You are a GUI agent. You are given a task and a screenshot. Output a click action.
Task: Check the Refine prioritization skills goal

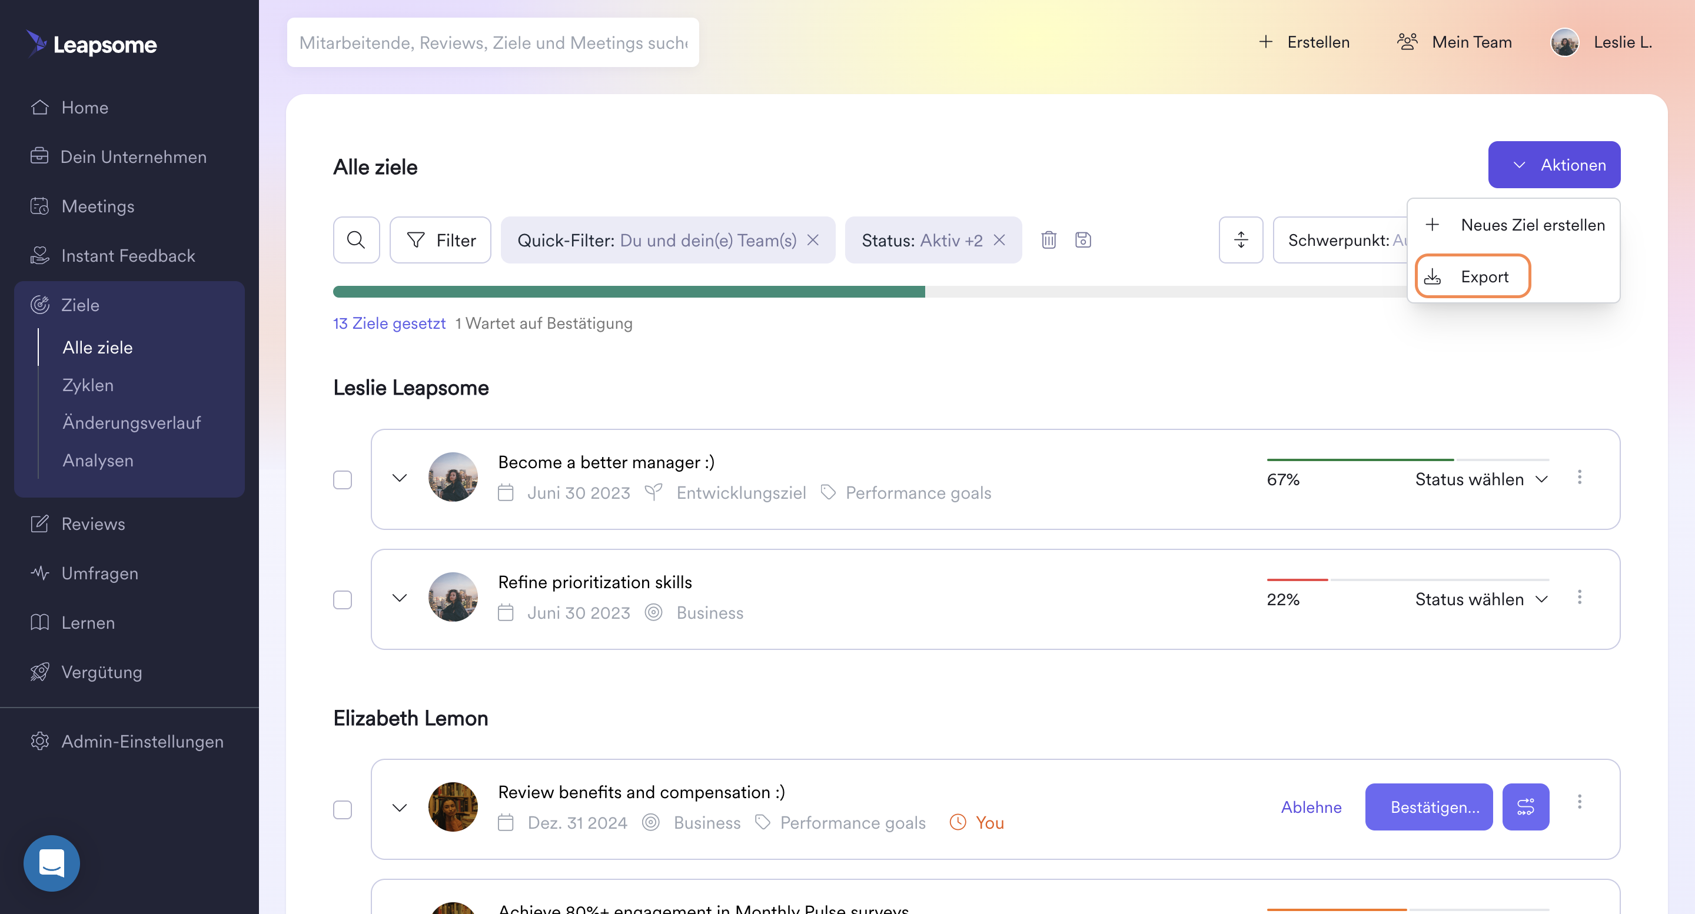click(x=342, y=600)
